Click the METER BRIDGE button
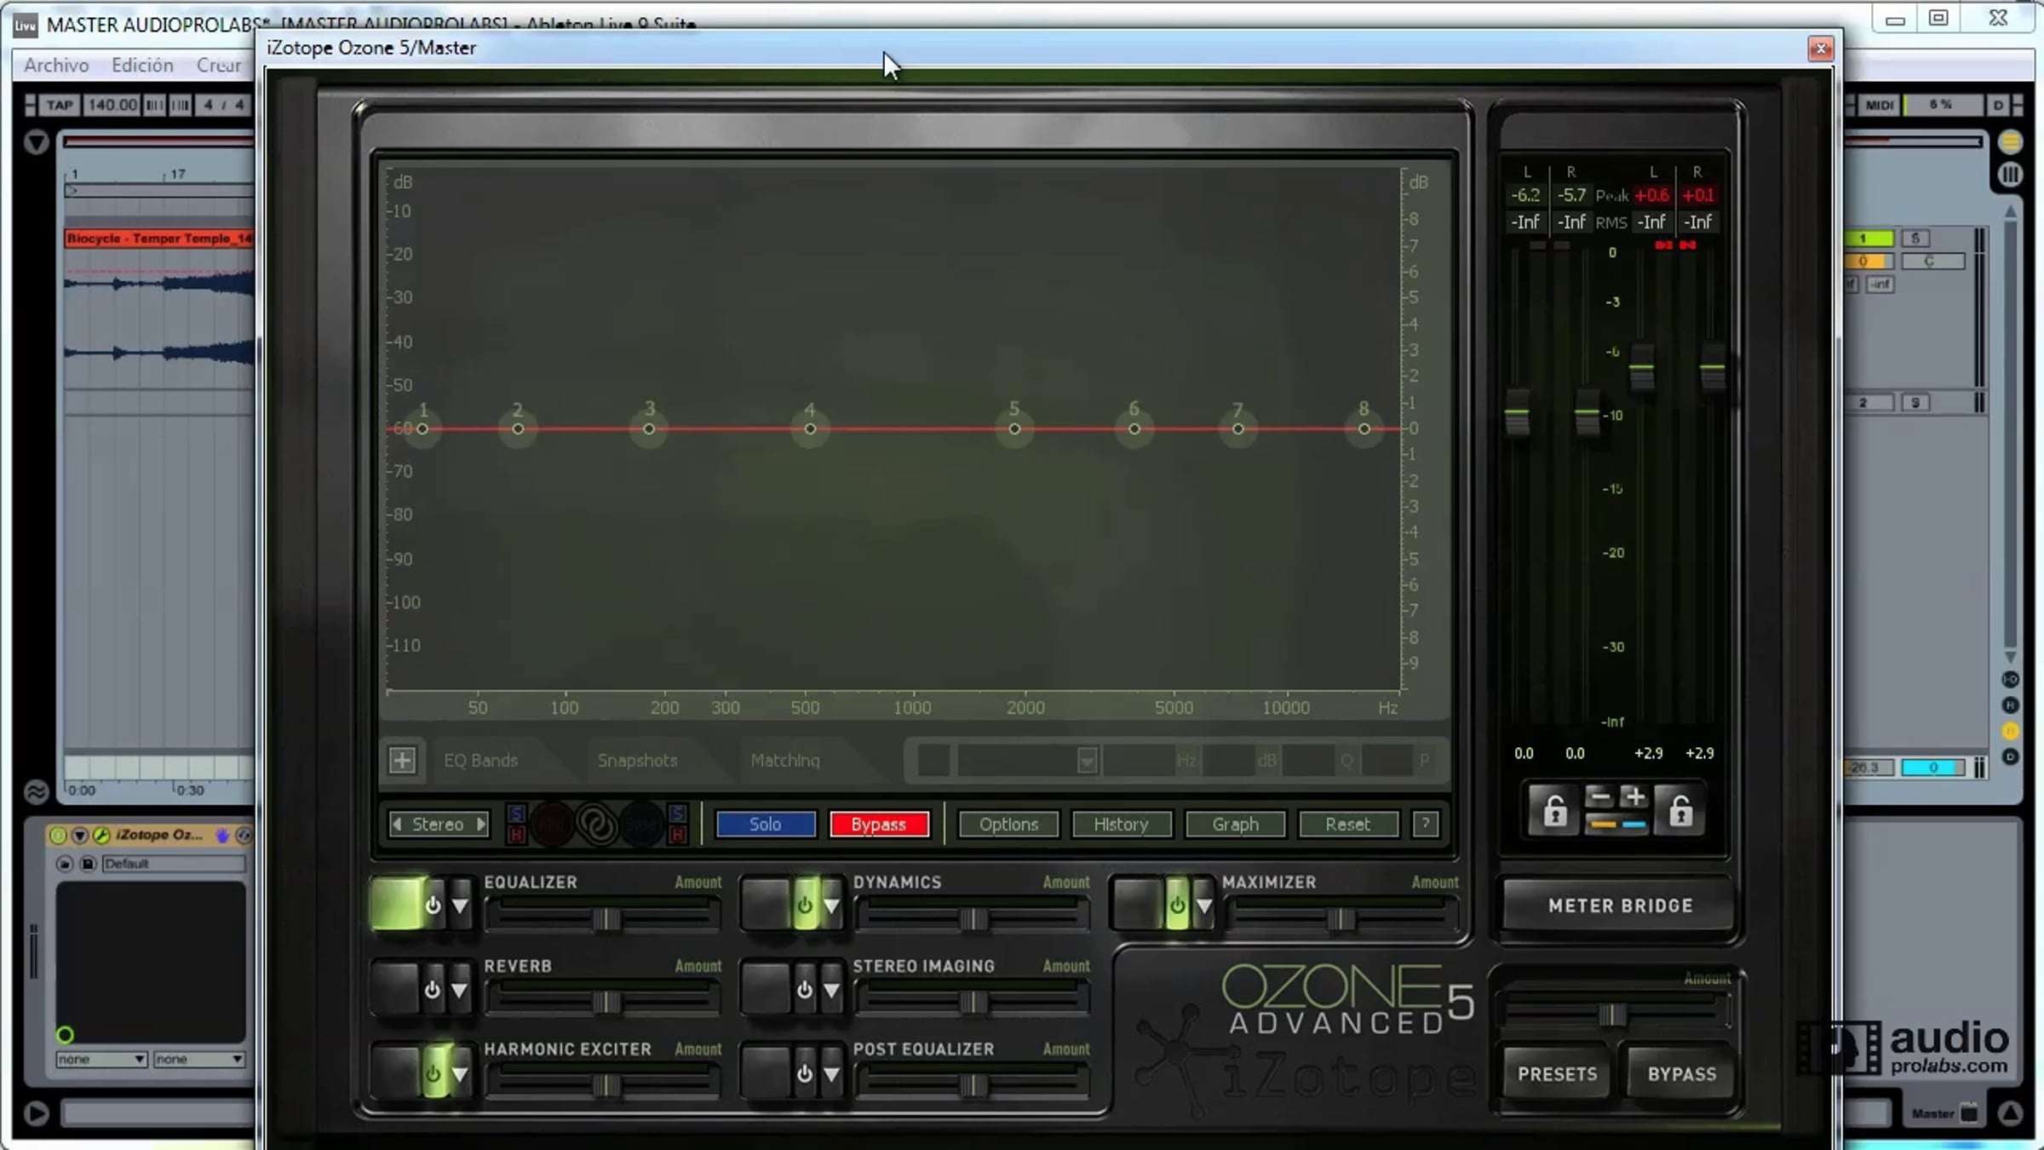Screen dimensions: 2044x1150 1619,906
